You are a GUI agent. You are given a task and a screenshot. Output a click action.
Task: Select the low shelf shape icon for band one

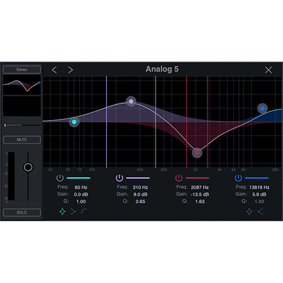point(73,212)
